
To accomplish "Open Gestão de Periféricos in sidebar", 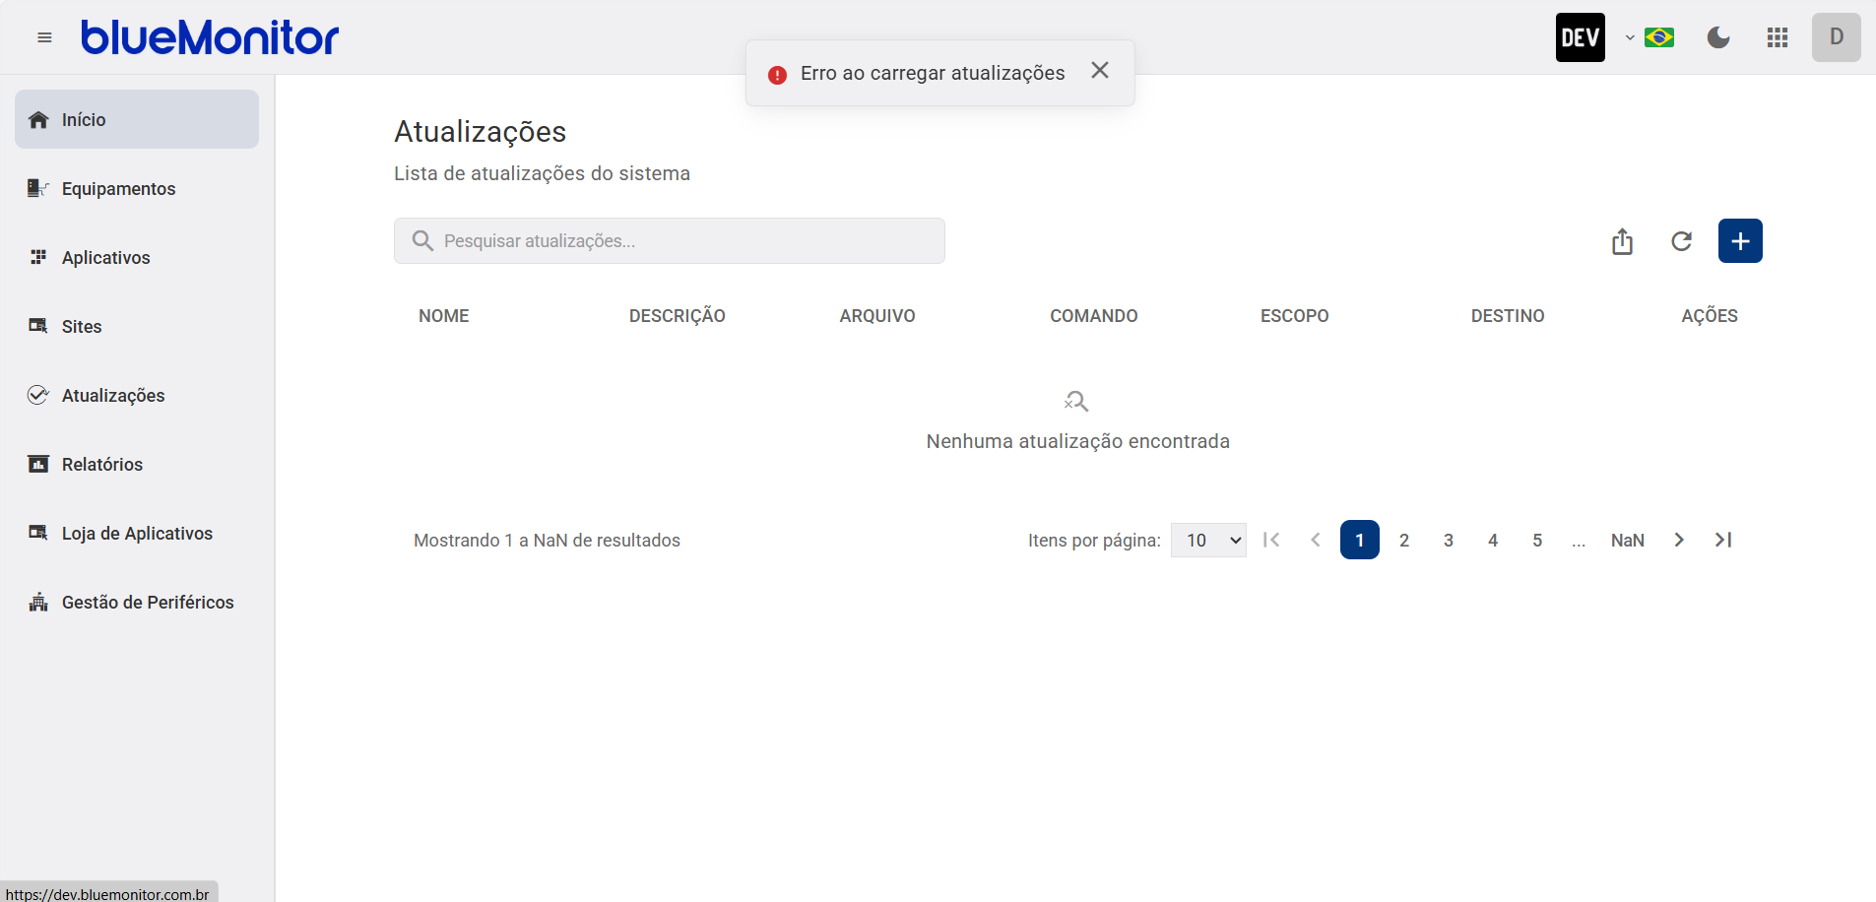I will pos(148,602).
